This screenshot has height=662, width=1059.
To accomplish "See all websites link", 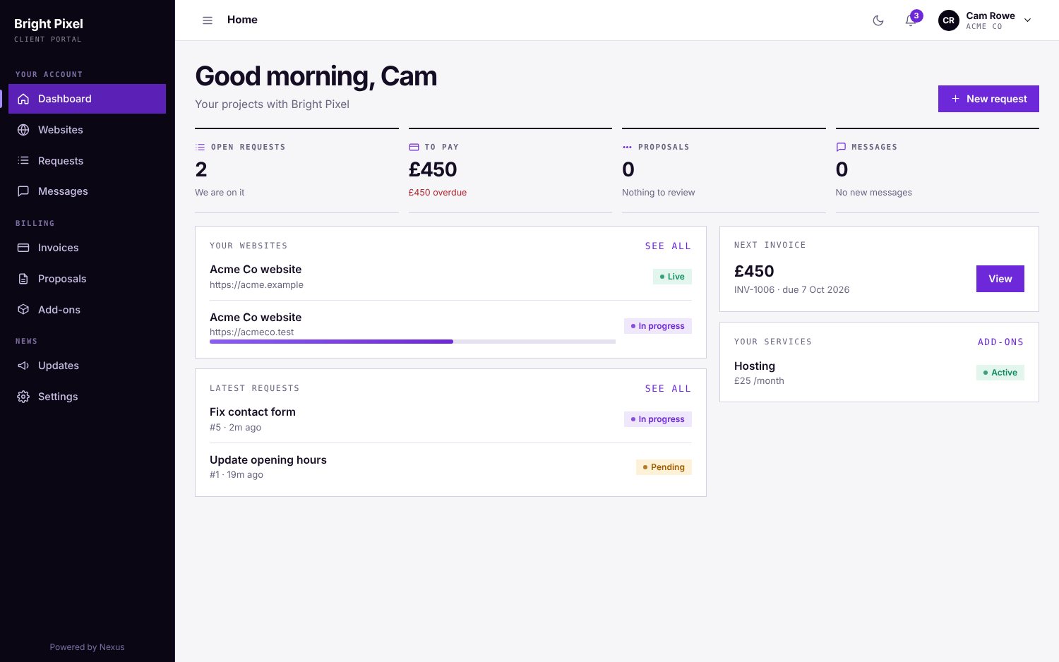I will 668,246.
